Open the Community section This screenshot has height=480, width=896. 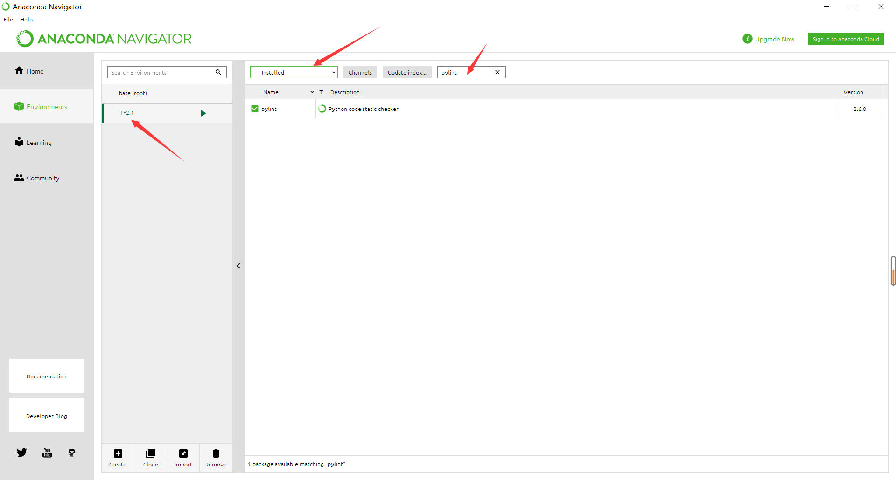[37, 178]
